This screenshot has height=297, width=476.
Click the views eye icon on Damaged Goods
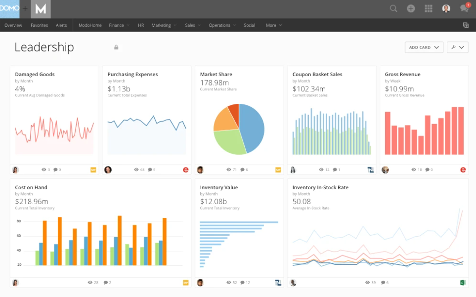click(44, 170)
